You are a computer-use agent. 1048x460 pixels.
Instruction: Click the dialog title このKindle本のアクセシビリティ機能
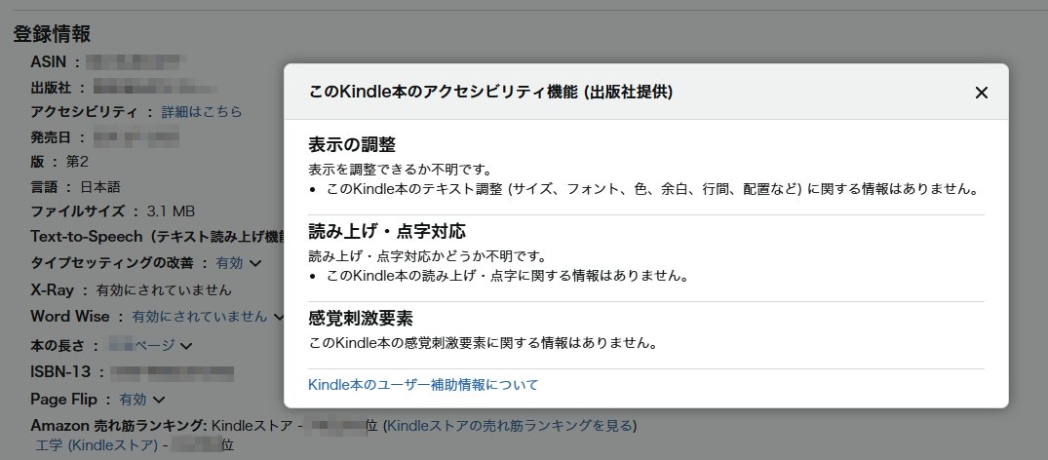[x=490, y=93]
